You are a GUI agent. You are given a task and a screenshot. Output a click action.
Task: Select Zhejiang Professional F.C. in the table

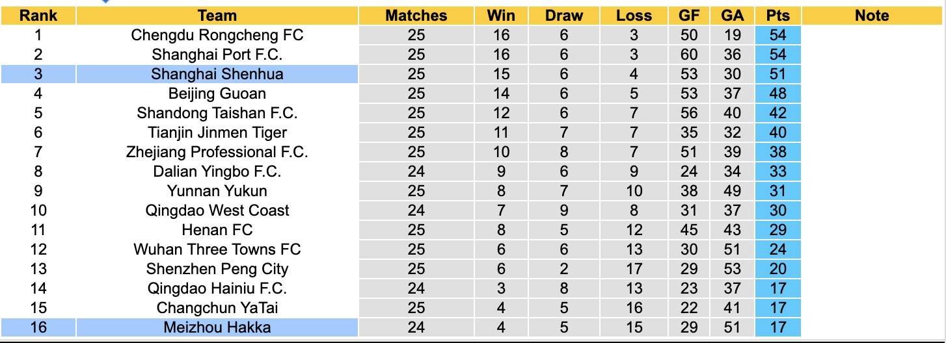click(217, 152)
